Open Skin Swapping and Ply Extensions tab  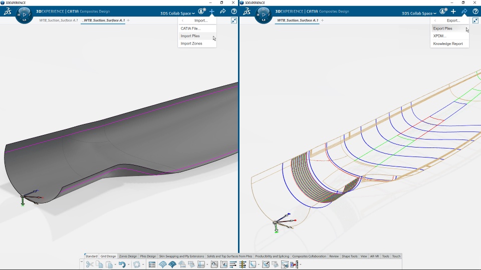[181, 256]
